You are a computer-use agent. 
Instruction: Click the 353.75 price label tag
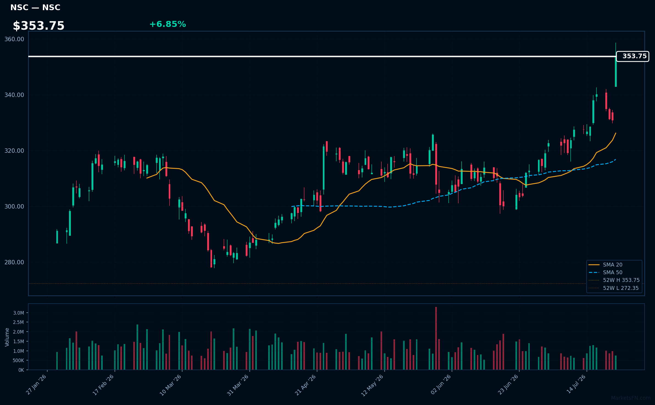click(x=632, y=56)
